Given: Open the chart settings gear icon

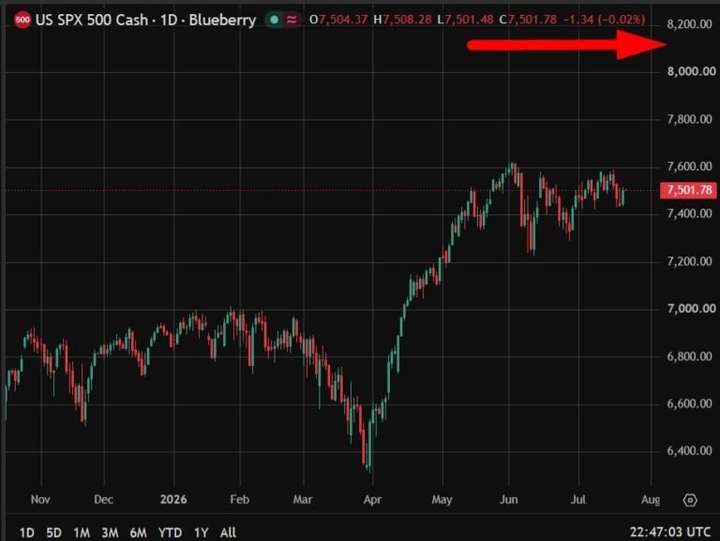Looking at the screenshot, I should [690, 500].
